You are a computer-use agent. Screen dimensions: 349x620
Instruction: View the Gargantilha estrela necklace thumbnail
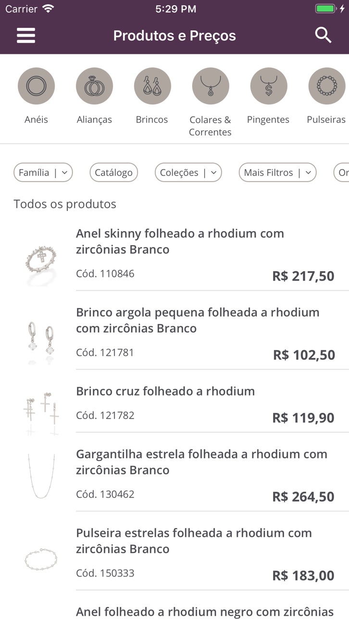coord(41,476)
